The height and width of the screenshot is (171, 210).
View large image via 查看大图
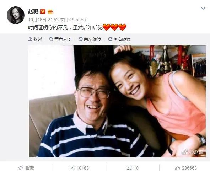[60, 39]
